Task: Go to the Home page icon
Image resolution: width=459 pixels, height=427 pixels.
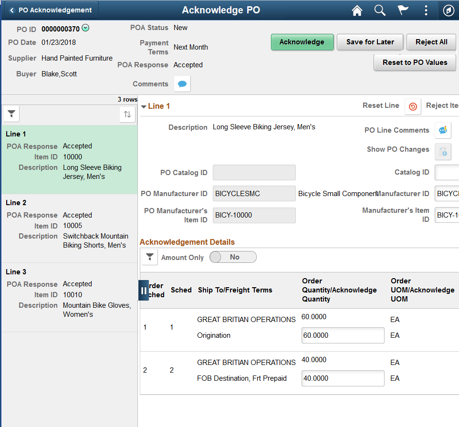Action: (x=357, y=10)
